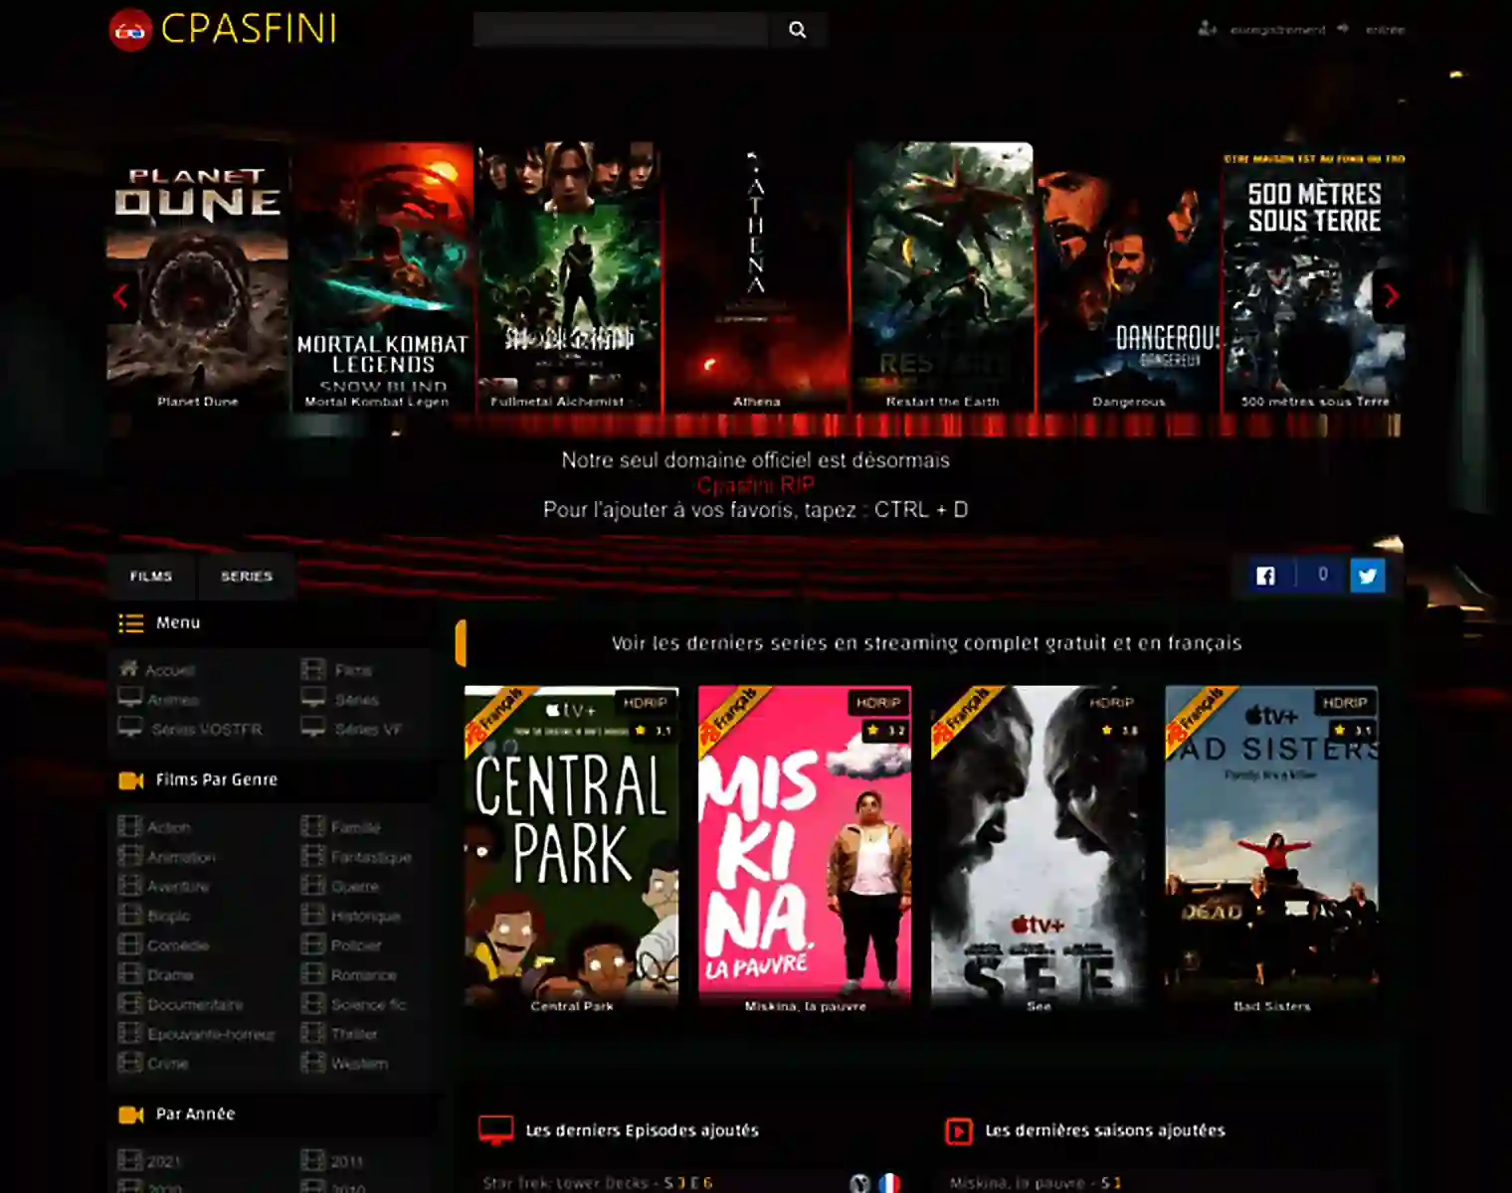Click the French flag beside Star Trek
This screenshot has height=1193, width=1512.
pyautogui.click(x=889, y=1183)
